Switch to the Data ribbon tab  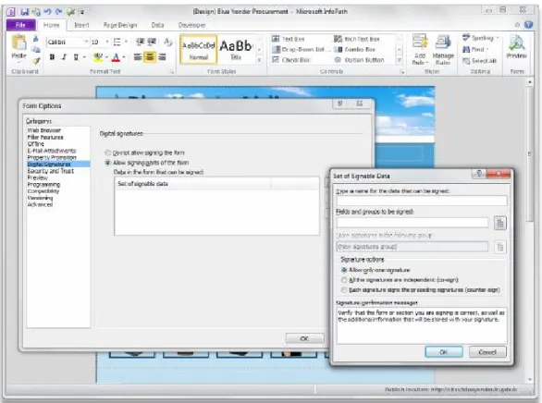(x=157, y=25)
